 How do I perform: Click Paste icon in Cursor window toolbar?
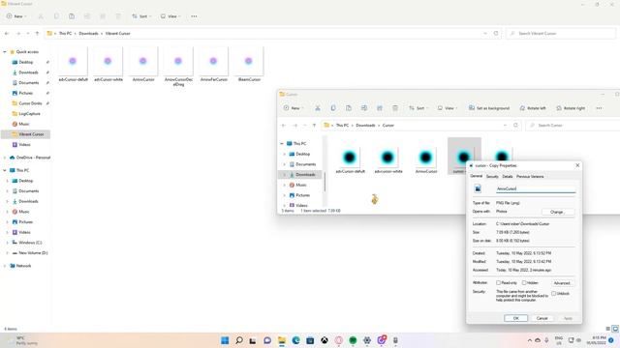(349, 108)
